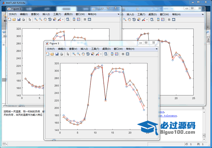The height and width of the screenshot is (148, 212).
Task: Open command window actions circular dropdown
Action: click(x=203, y=108)
